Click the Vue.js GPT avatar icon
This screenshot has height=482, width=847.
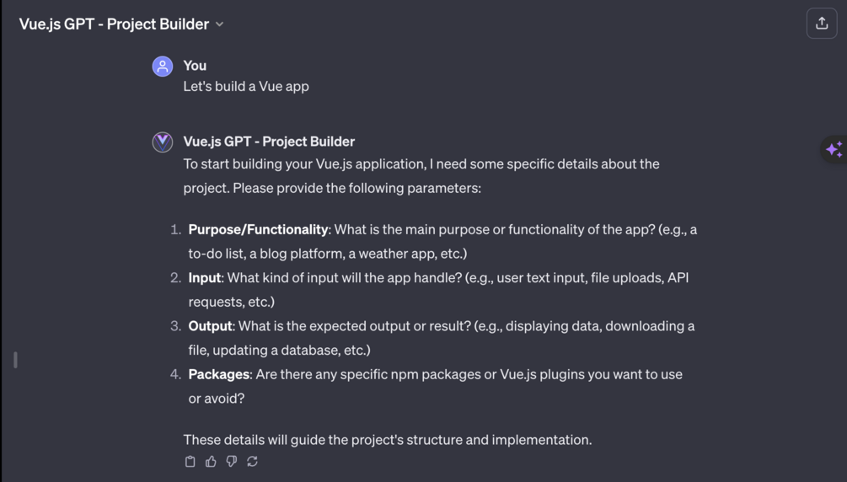(163, 142)
